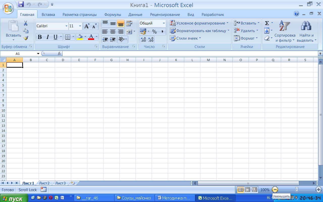Open the Условное форматирование dropdown

pos(199,23)
